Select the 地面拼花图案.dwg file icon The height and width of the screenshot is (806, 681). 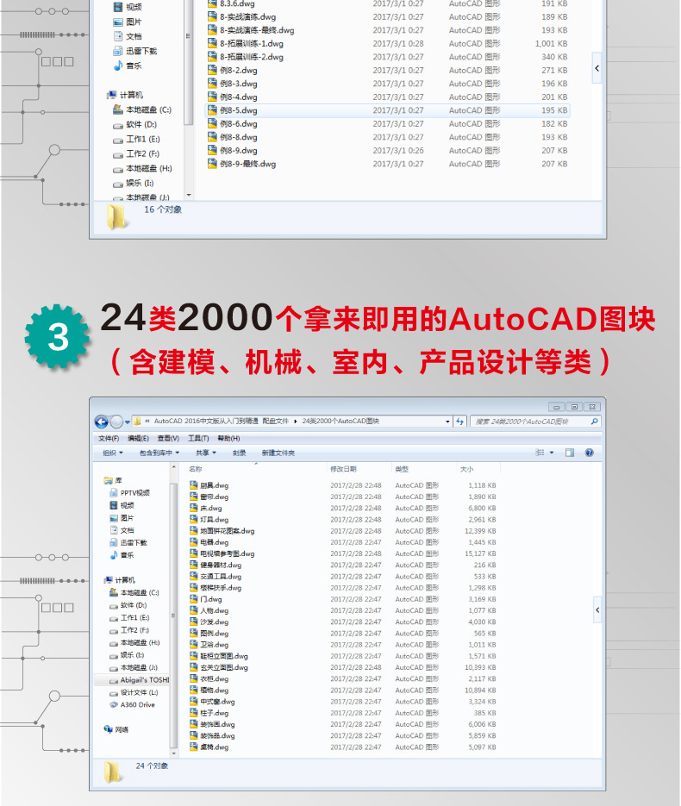pyautogui.click(x=194, y=530)
